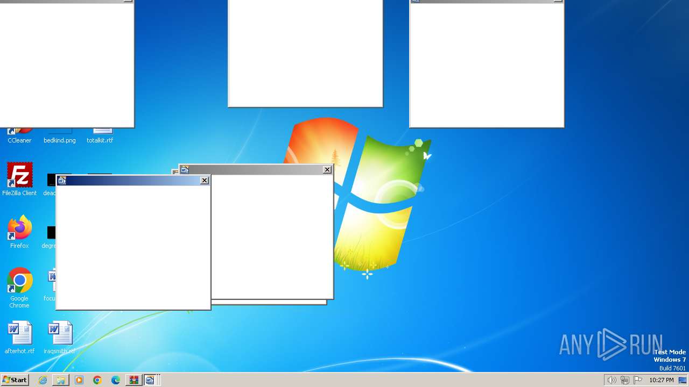Click inside the front window's blank area
Screen dimensions: 689x387
133,247
